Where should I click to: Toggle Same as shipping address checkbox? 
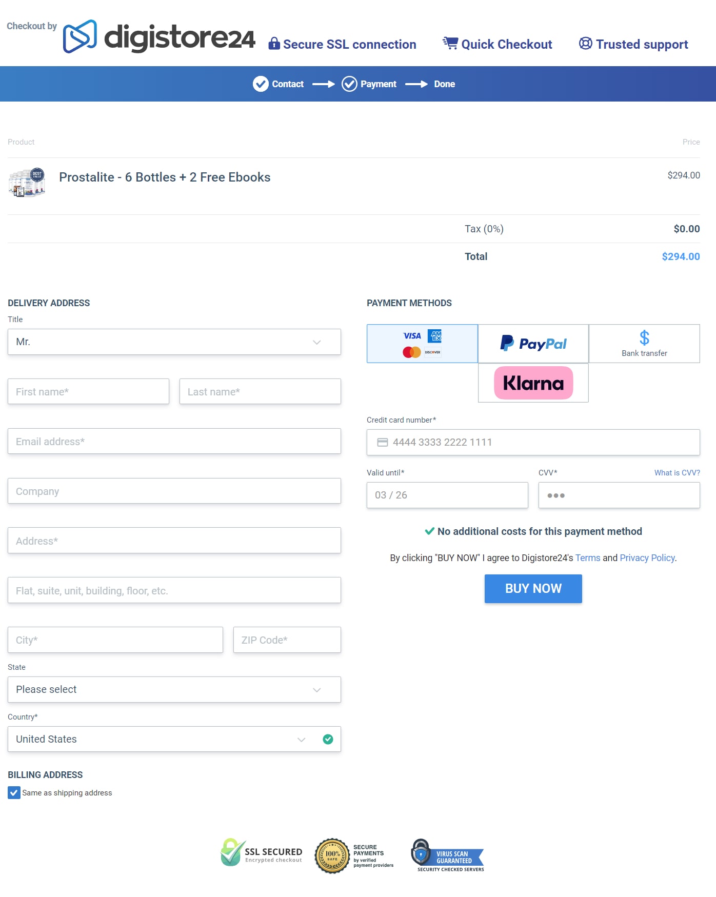pos(14,793)
